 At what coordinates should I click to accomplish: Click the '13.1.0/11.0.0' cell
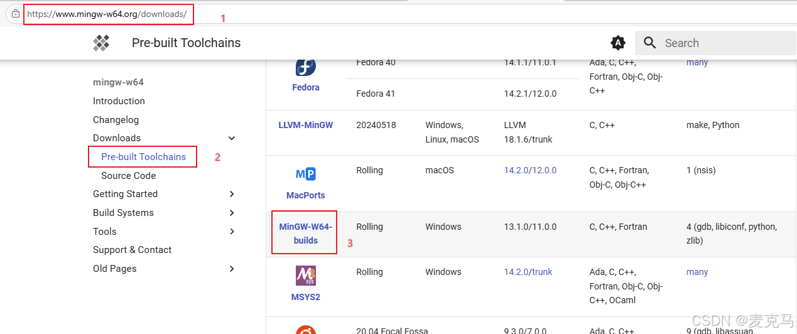click(530, 227)
